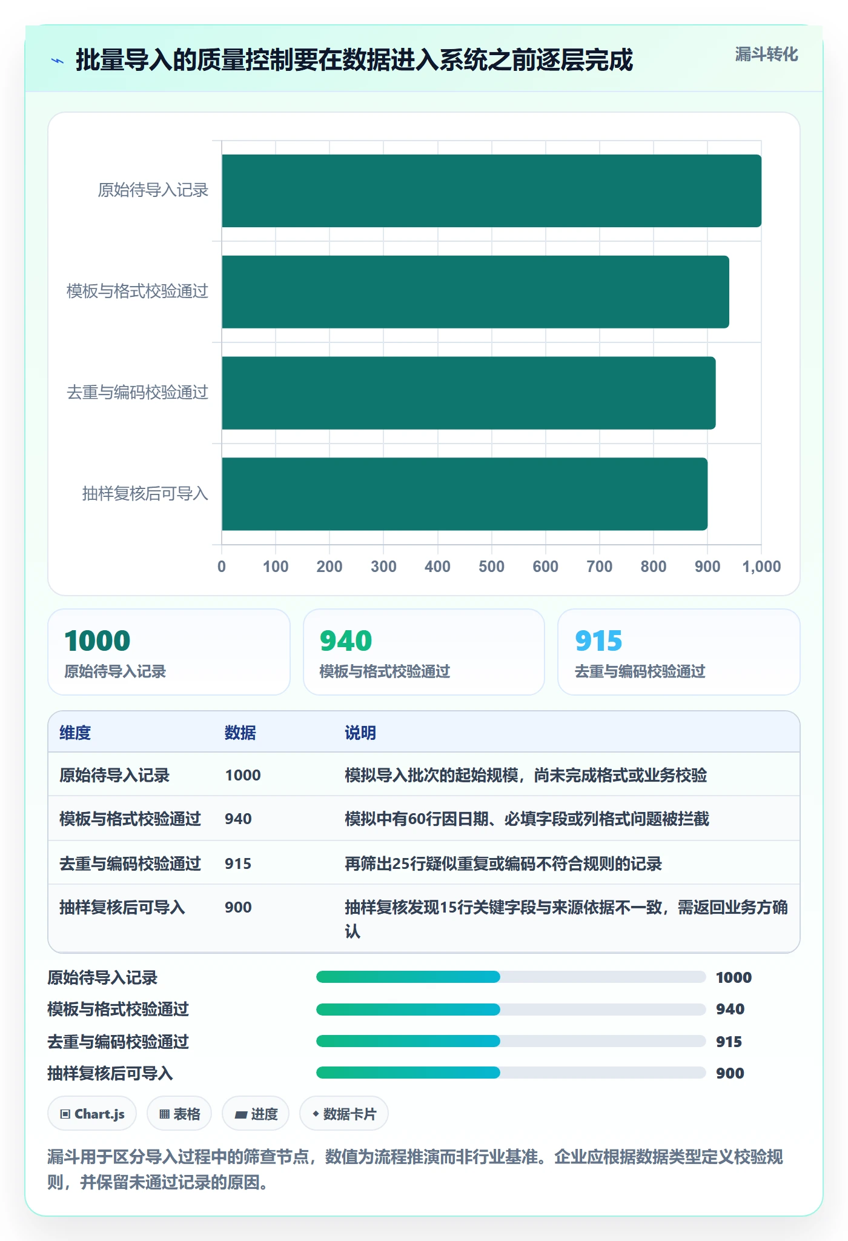Click the chart y-axis label 抽样复核后可导入
Screen dimensions: 848x1241
coord(145,494)
